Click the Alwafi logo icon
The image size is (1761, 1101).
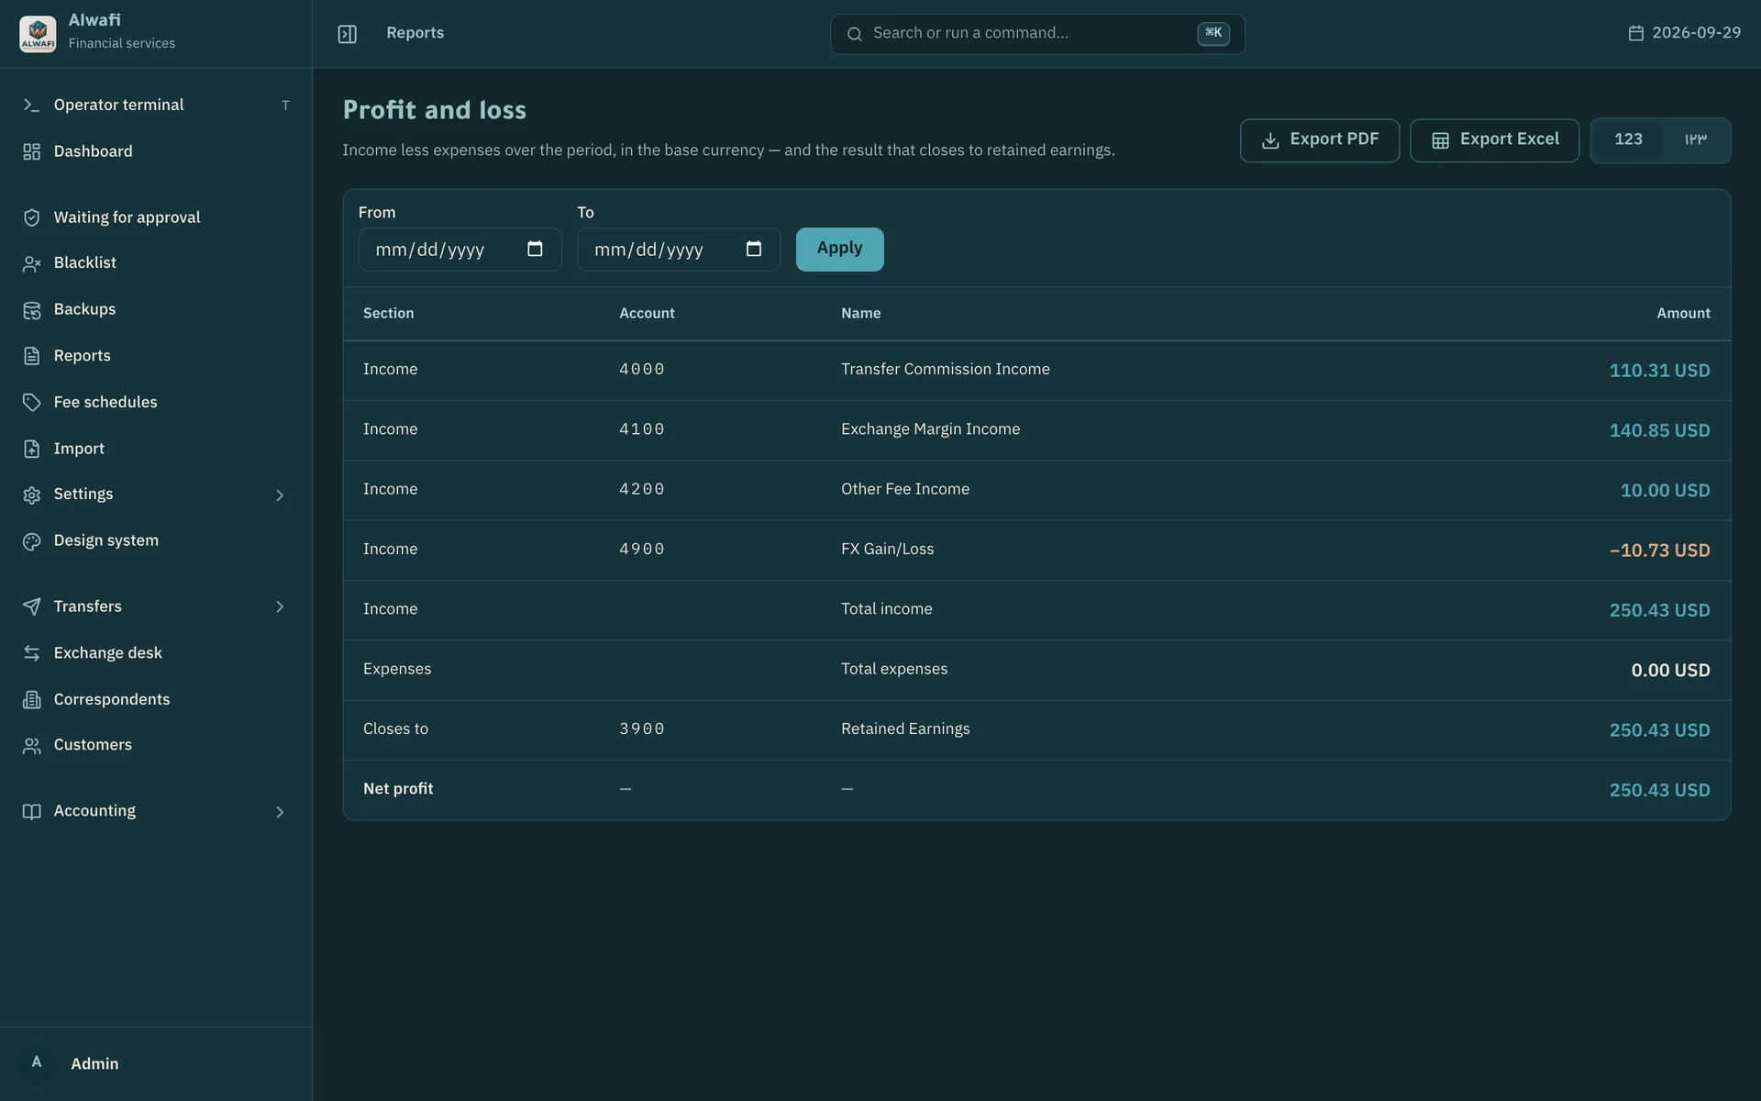pos(38,33)
